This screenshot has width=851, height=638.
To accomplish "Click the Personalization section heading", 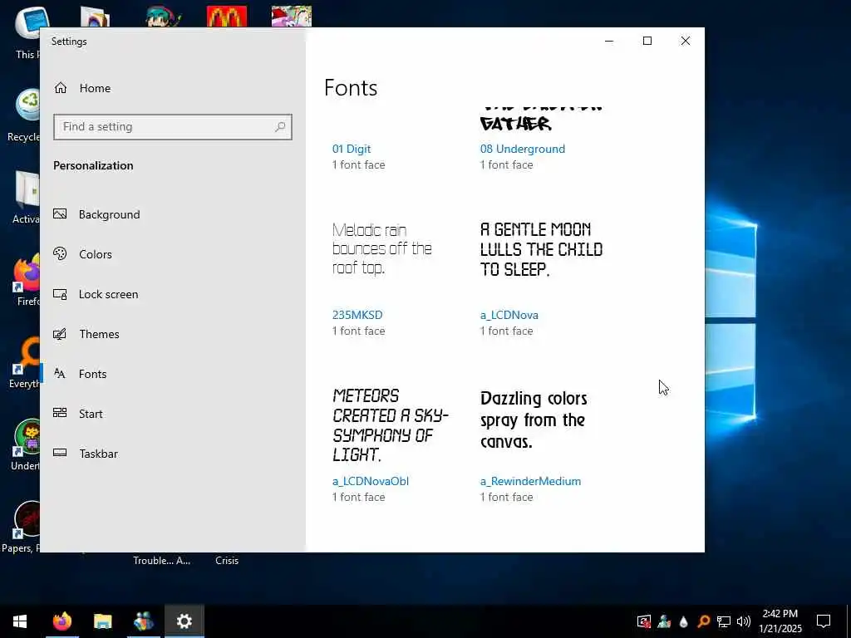I will point(93,165).
